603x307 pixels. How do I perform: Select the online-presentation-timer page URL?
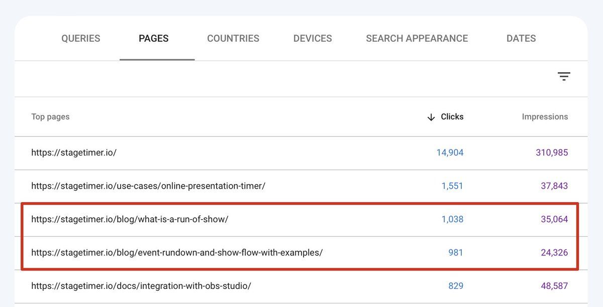pyautogui.click(x=148, y=186)
